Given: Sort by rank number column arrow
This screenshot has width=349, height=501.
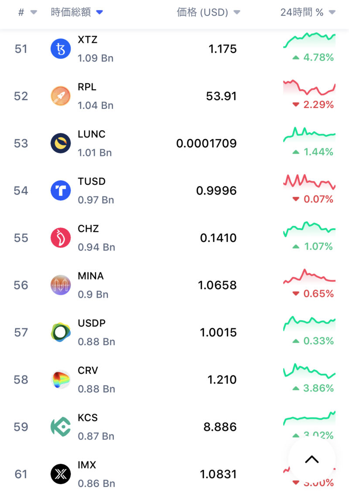Looking at the screenshot, I should point(34,13).
